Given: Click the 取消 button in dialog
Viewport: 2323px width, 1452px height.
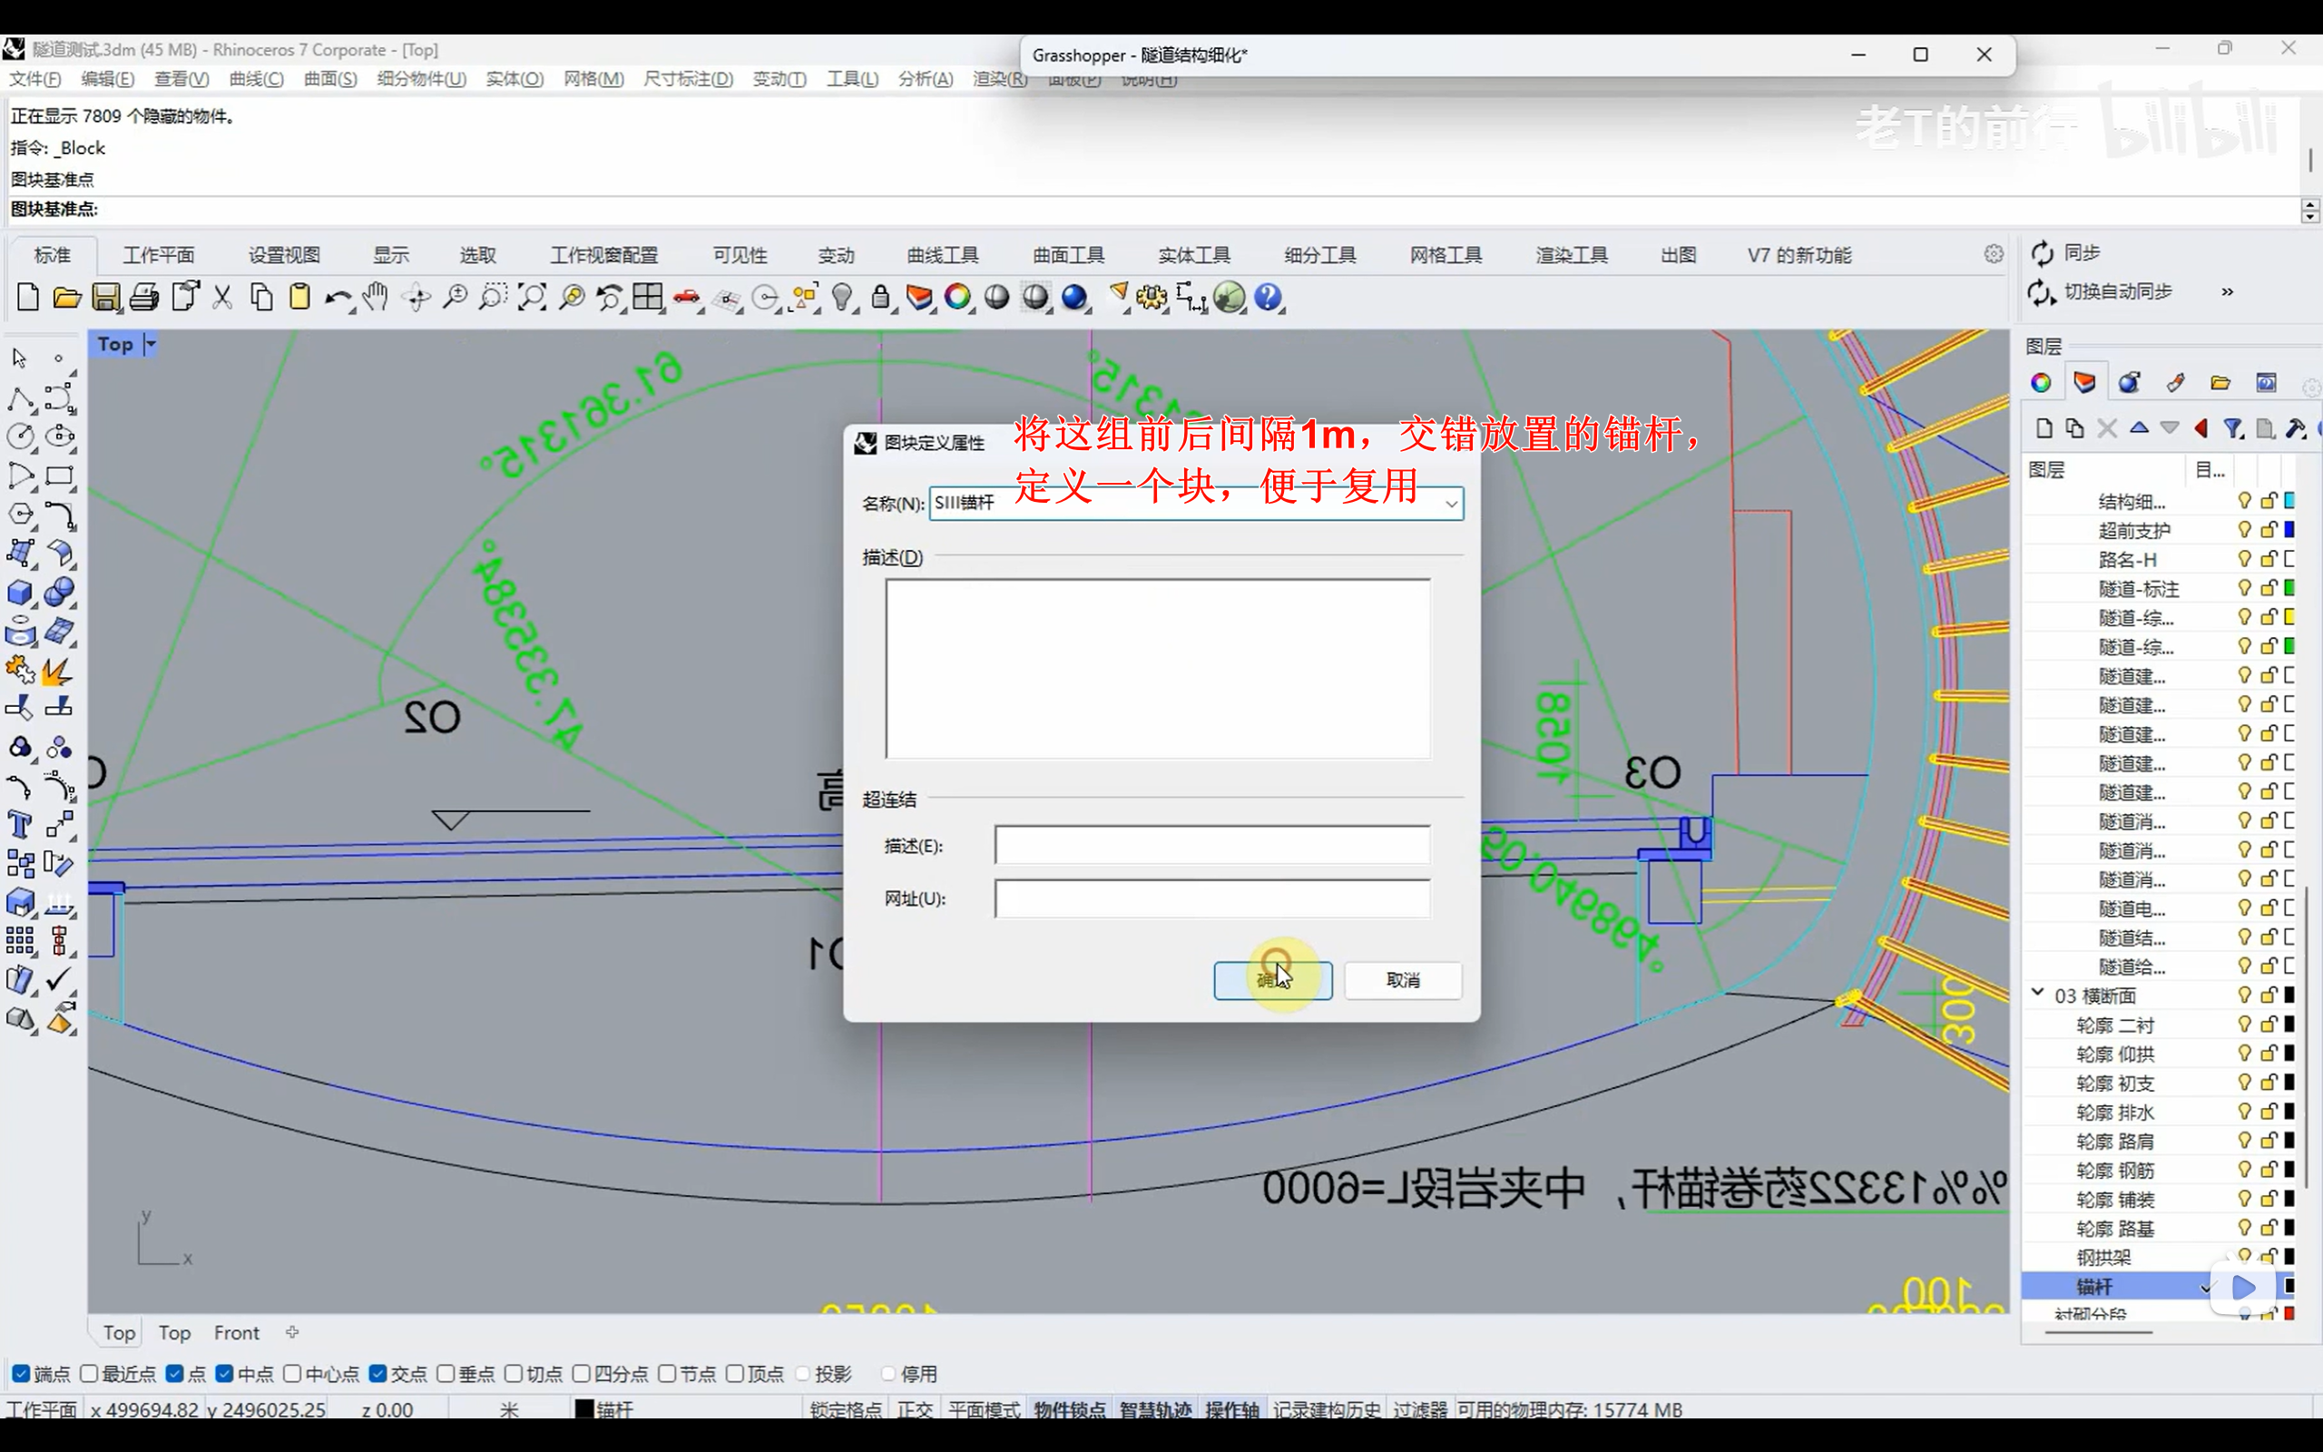Looking at the screenshot, I should pyautogui.click(x=1403, y=979).
